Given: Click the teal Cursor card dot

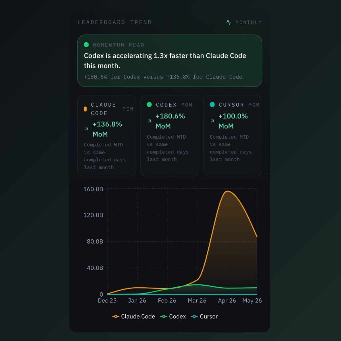Looking at the screenshot, I should (212, 105).
